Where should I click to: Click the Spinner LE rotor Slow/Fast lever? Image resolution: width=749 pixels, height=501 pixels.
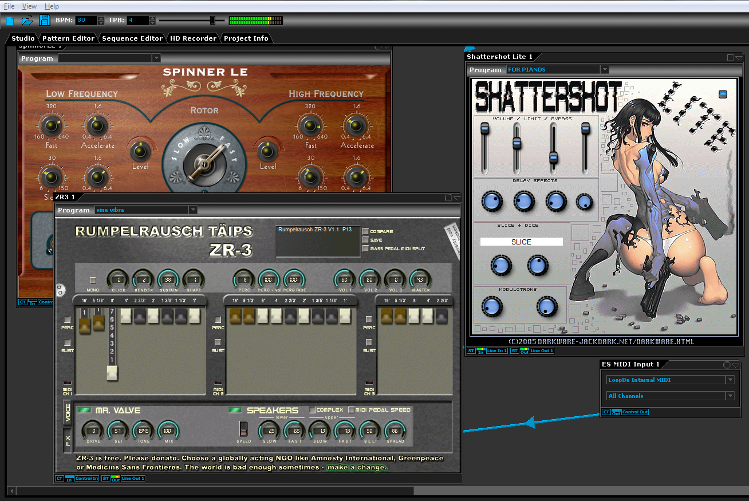[x=204, y=164]
